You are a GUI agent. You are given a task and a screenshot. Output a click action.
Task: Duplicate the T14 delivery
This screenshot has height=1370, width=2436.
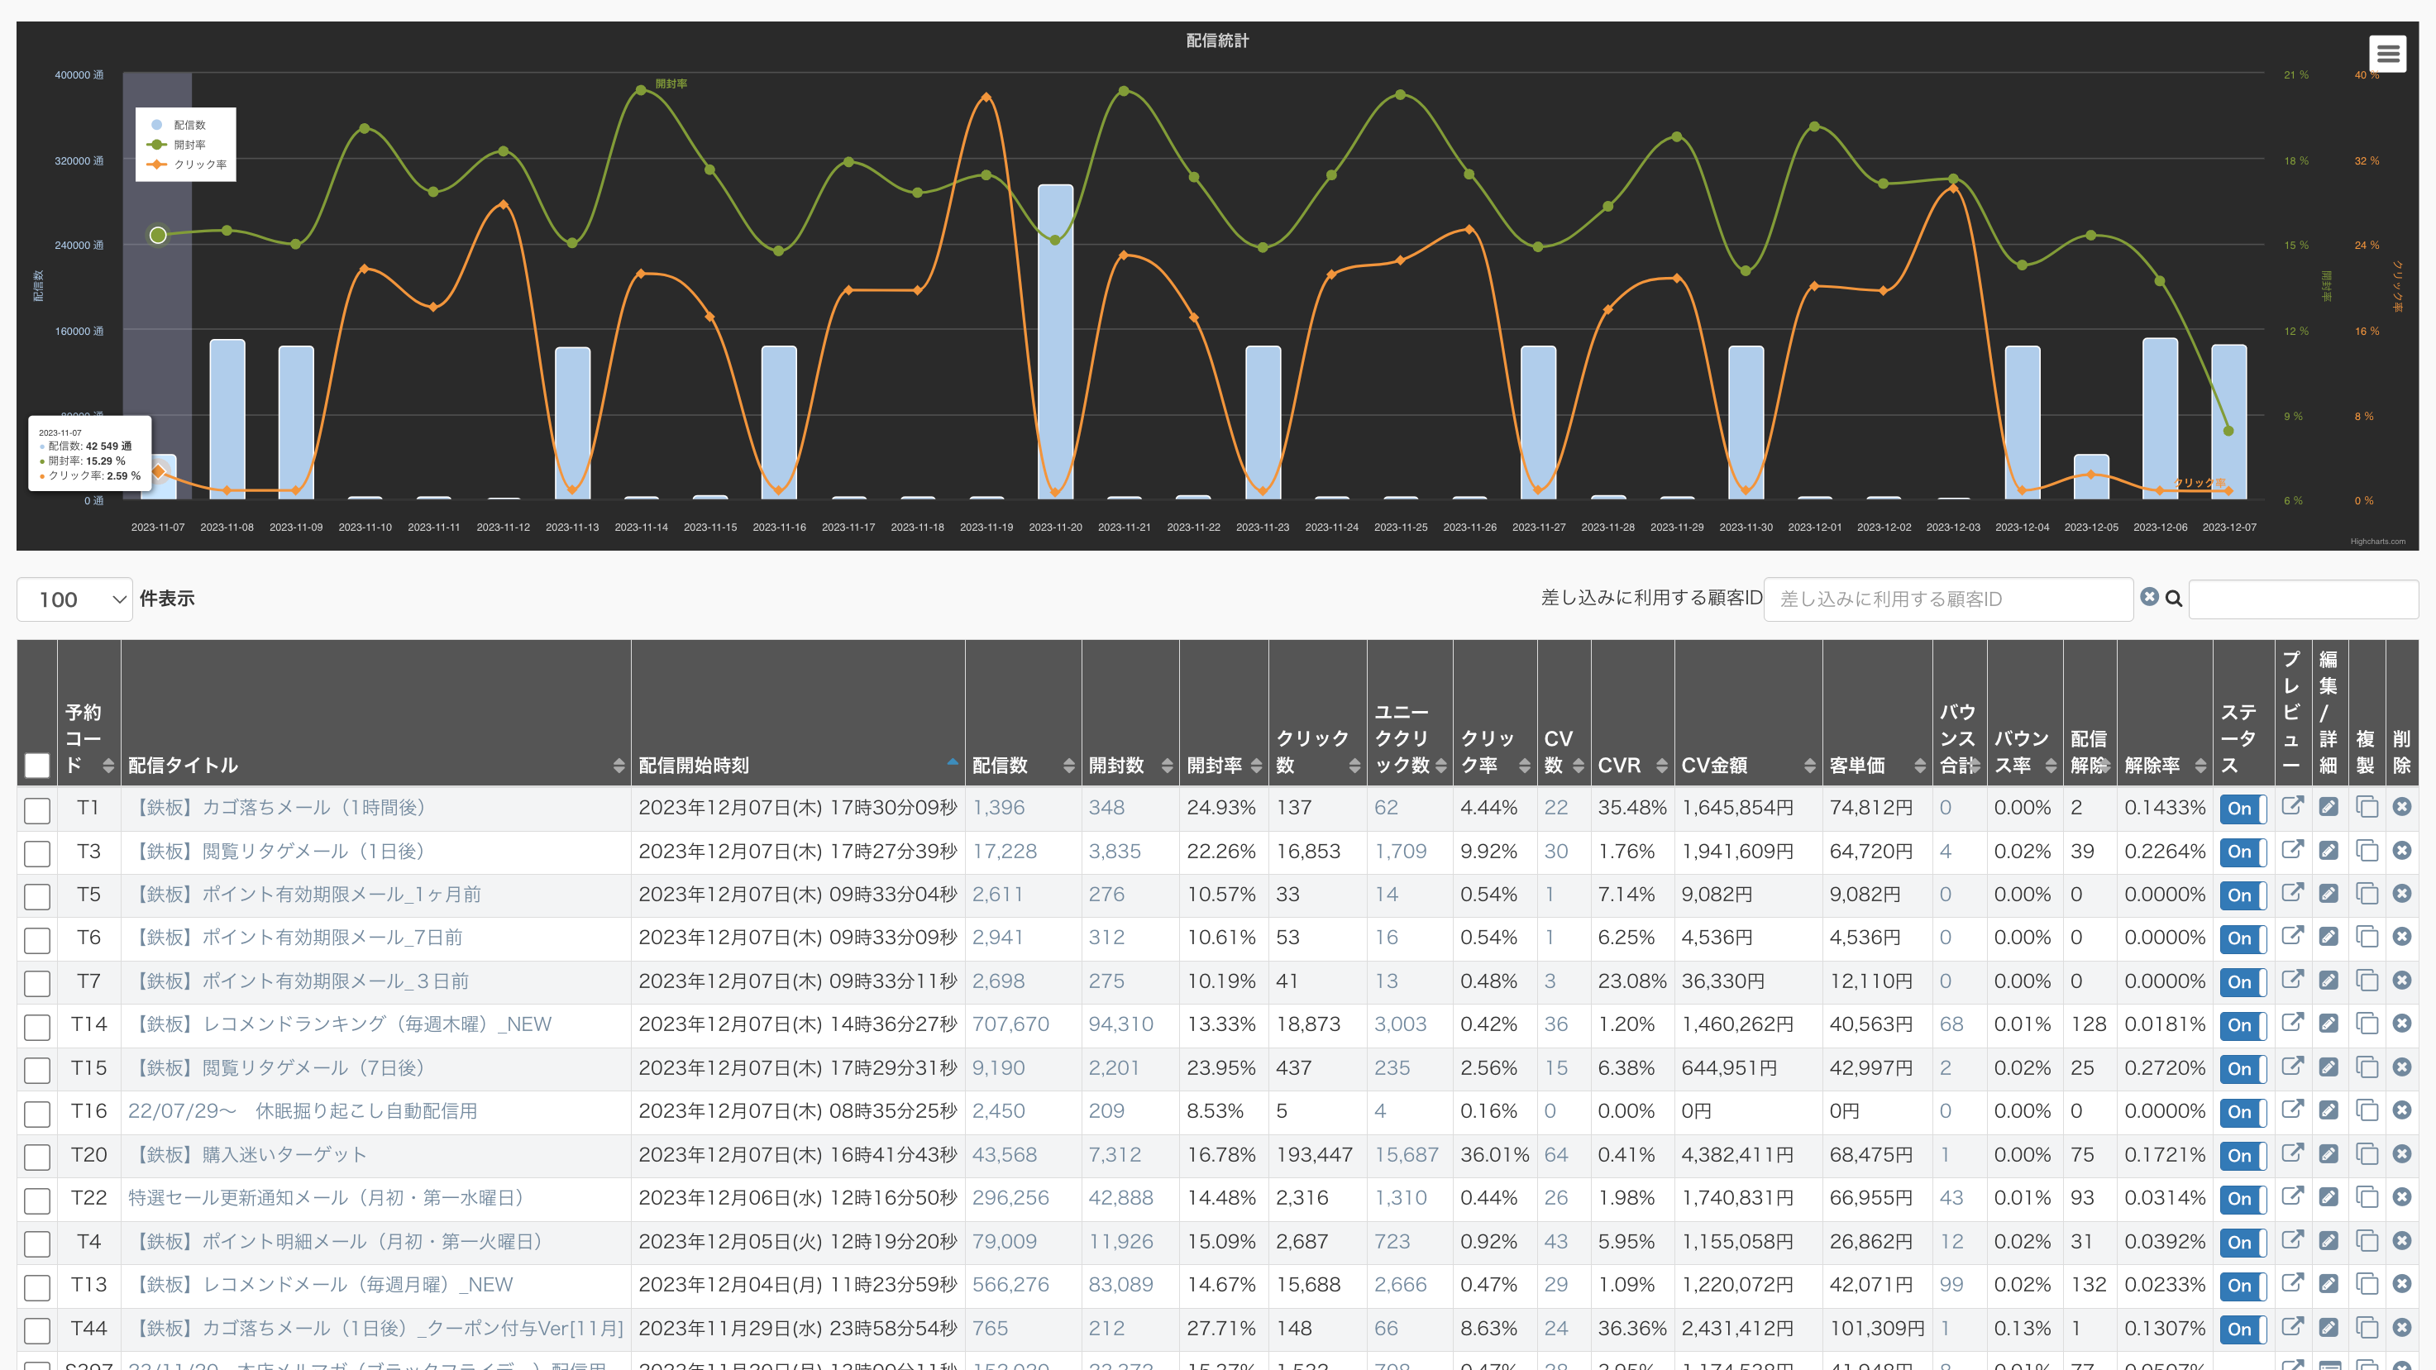pyautogui.click(x=2366, y=1023)
